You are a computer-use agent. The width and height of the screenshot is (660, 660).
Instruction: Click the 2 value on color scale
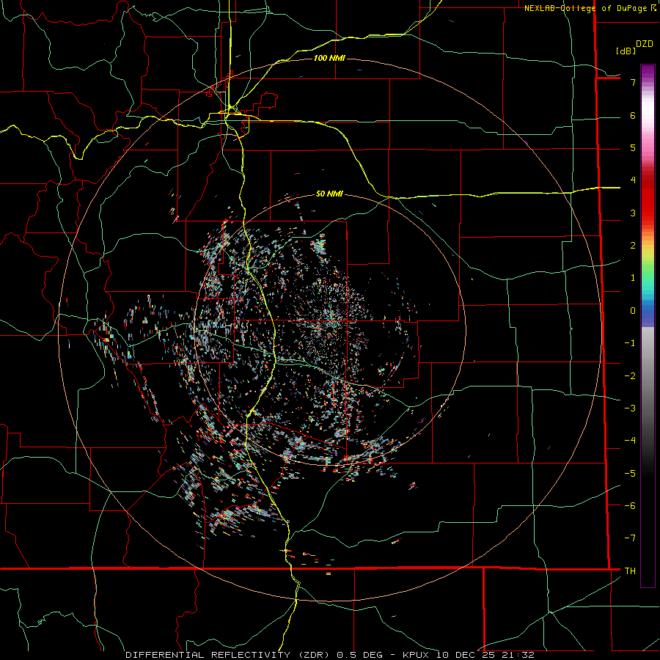point(633,246)
